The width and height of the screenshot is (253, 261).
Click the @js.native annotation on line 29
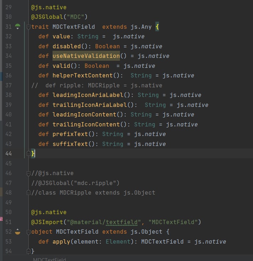tap(49, 7)
